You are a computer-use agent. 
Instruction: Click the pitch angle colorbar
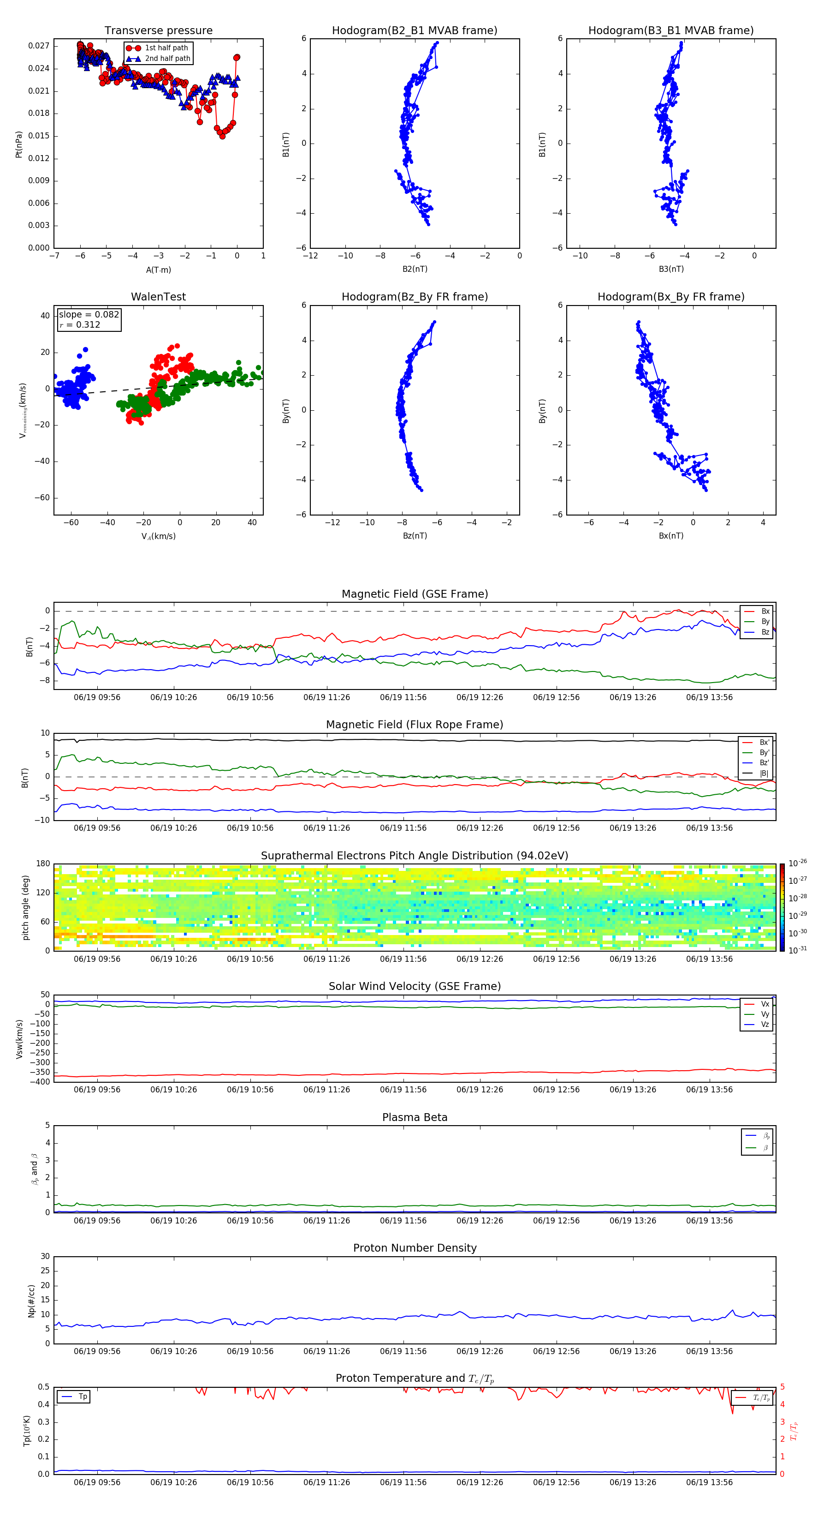coord(782,907)
